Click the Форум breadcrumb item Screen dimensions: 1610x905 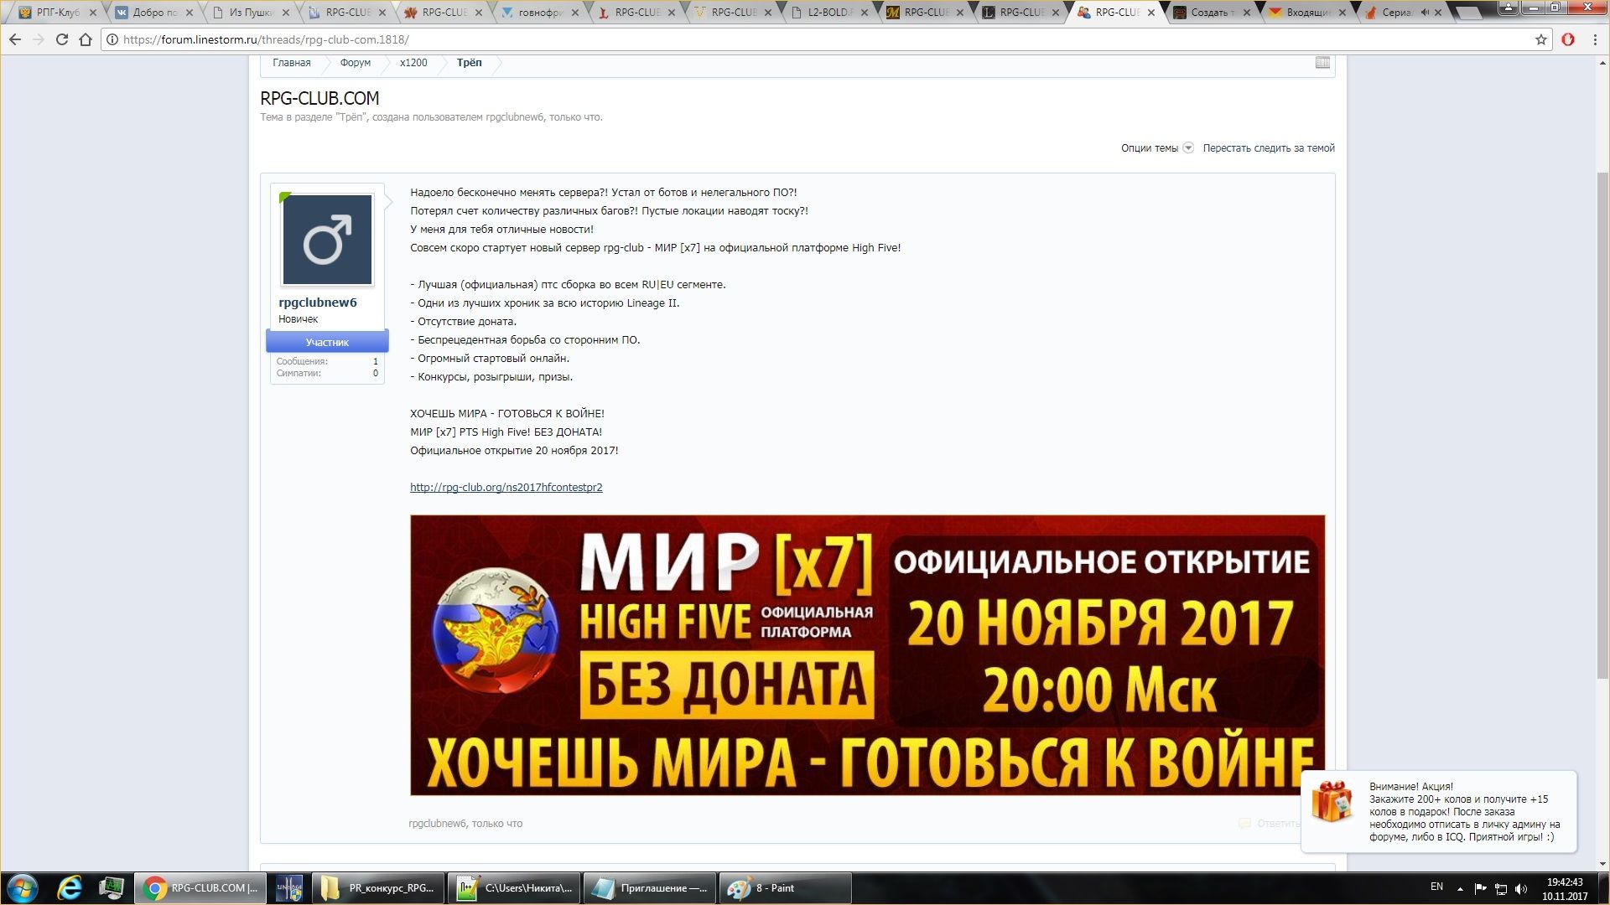[355, 63]
